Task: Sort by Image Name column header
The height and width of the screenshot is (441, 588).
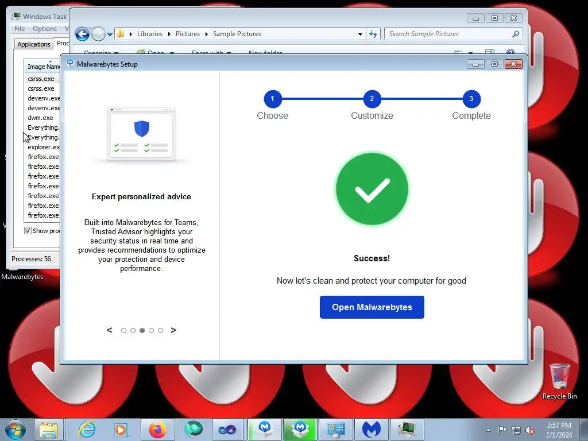Action: (x=42, y=67)
